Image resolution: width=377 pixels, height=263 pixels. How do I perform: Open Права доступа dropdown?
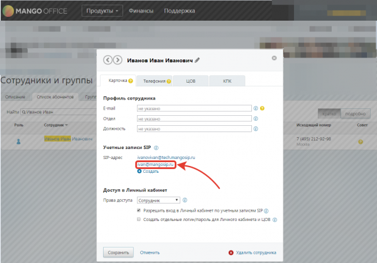tap(158, 200)
